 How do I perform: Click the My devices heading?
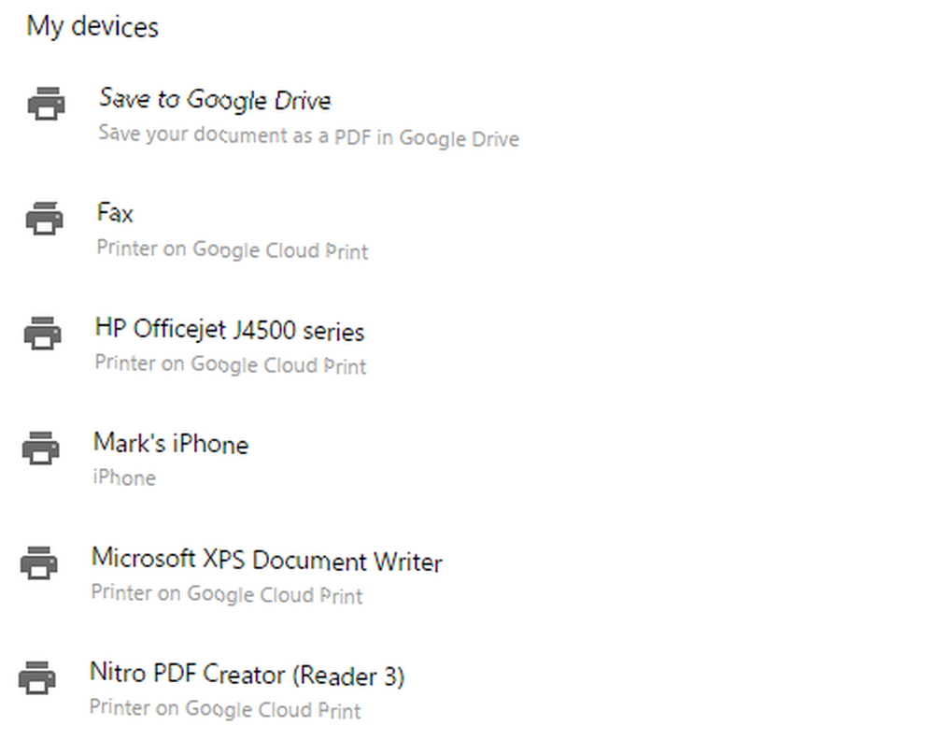point(92,27)
